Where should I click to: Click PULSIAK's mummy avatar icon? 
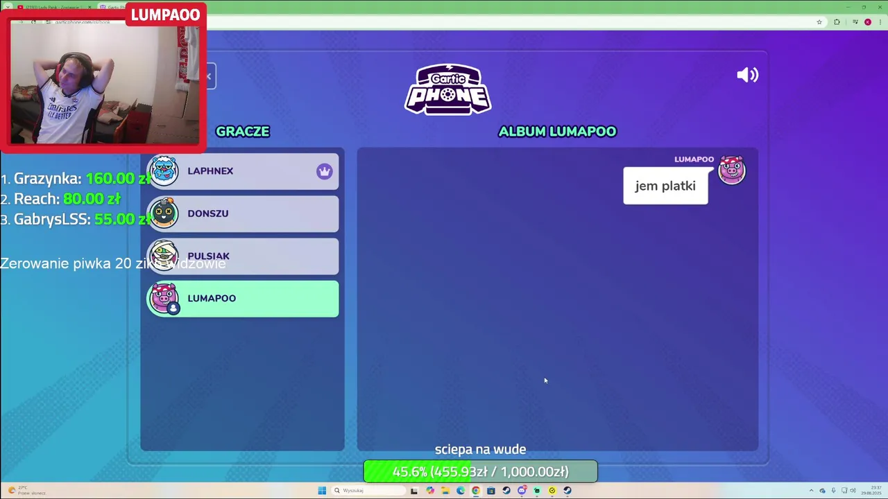164,256
